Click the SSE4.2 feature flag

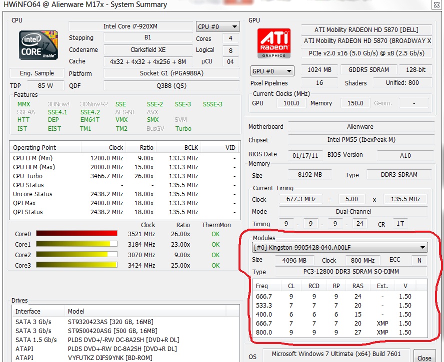coord(90,112)
